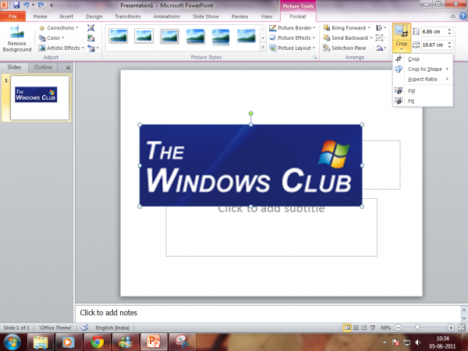Viewport: 468px width, 351px height.
Task: Choose Fit from the crop menu
Action: pyautogui.click(x=411, y=101)
